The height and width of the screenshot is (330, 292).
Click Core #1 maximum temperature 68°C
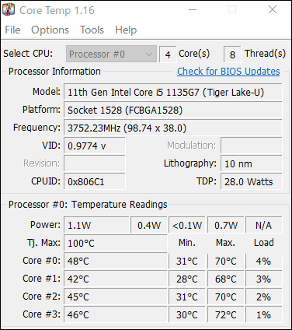coord(226,279)
